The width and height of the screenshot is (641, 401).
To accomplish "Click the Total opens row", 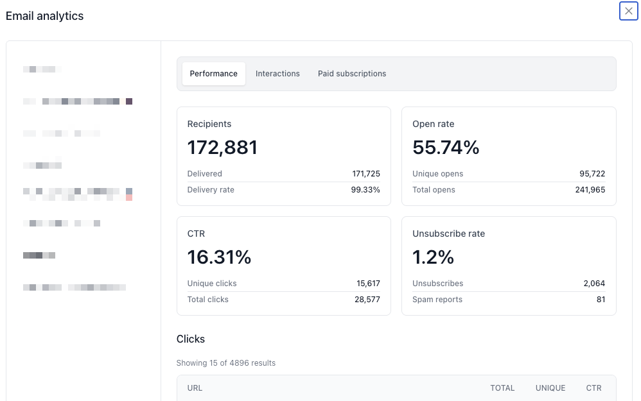I will [508, 190].
